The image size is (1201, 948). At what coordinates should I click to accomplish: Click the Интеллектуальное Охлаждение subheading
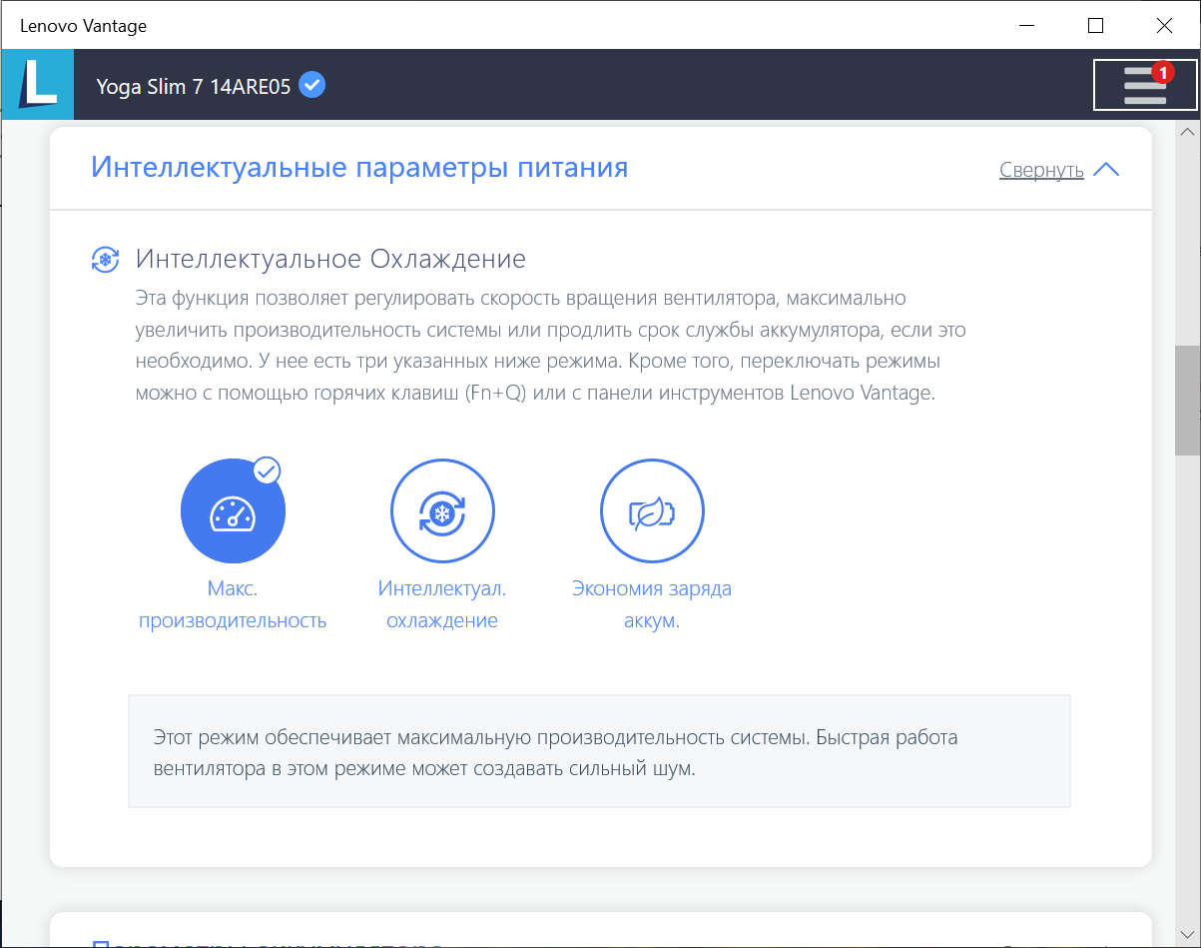click(330, 260)
